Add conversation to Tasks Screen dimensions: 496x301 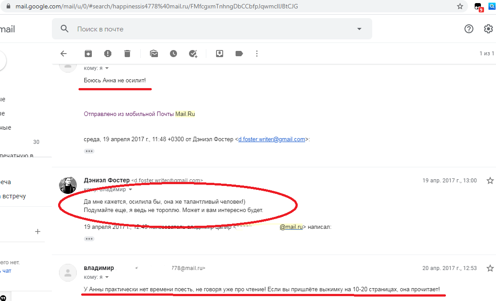click(193, 54)
